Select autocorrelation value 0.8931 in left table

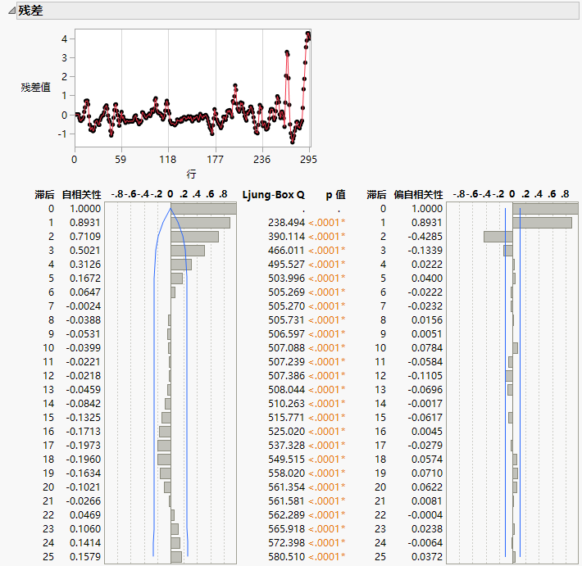[85, 223]
